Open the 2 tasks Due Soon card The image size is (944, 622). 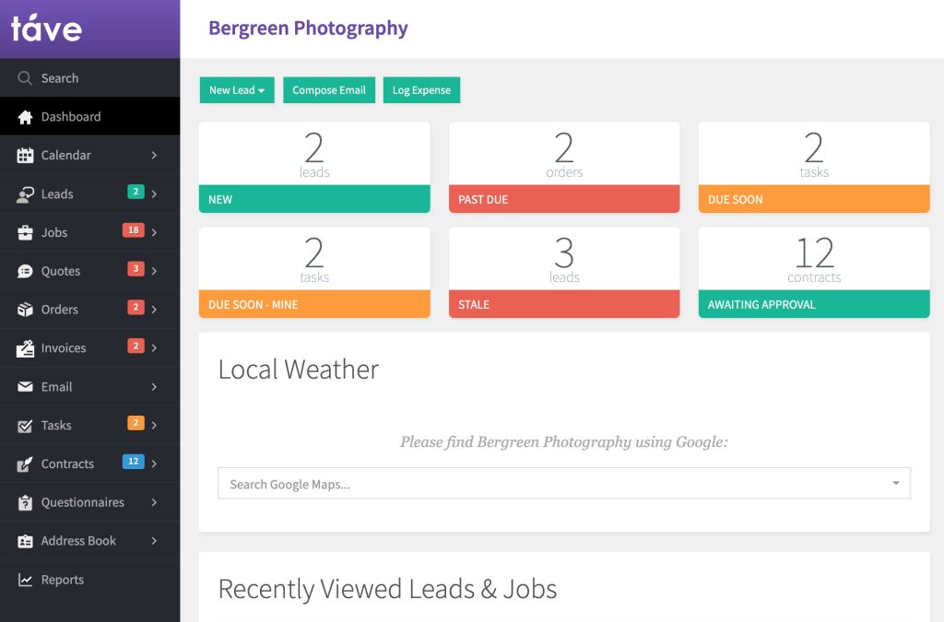coord(814,167)
